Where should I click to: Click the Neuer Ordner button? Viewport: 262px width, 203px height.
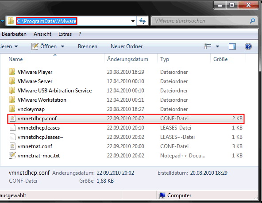coord(127,46)
